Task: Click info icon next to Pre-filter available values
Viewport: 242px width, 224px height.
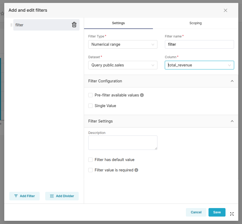Action: click(x=142, y=95)
